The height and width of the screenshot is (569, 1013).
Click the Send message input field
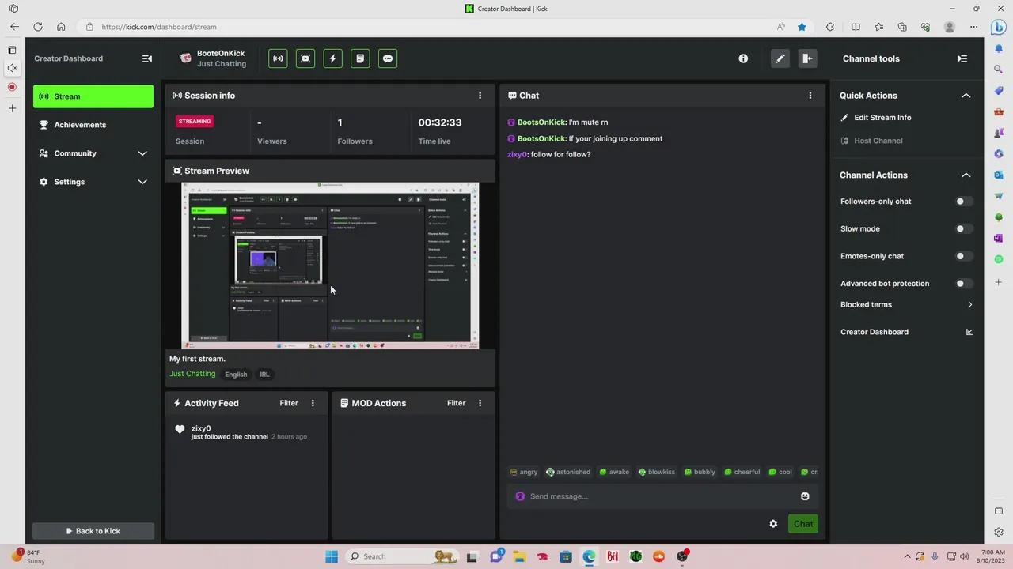pyautogui.click(x=633, y=496)
